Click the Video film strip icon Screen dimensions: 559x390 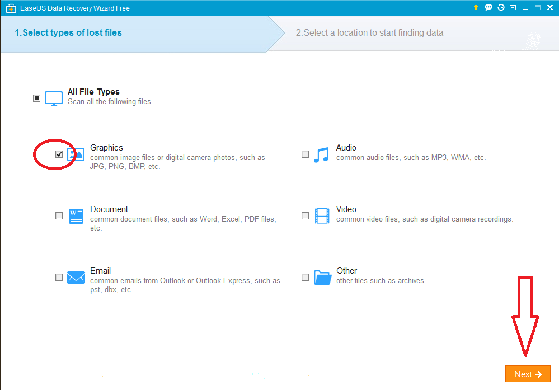click(x=322, y=216)
